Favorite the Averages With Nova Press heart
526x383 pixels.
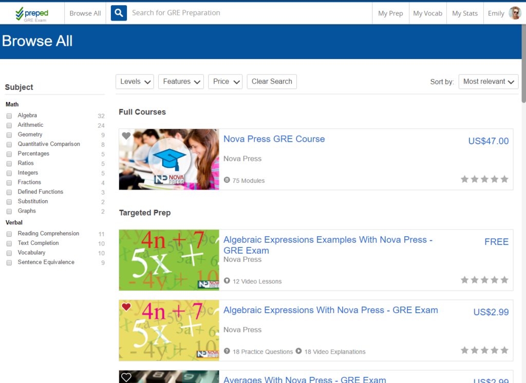point(126,377)
